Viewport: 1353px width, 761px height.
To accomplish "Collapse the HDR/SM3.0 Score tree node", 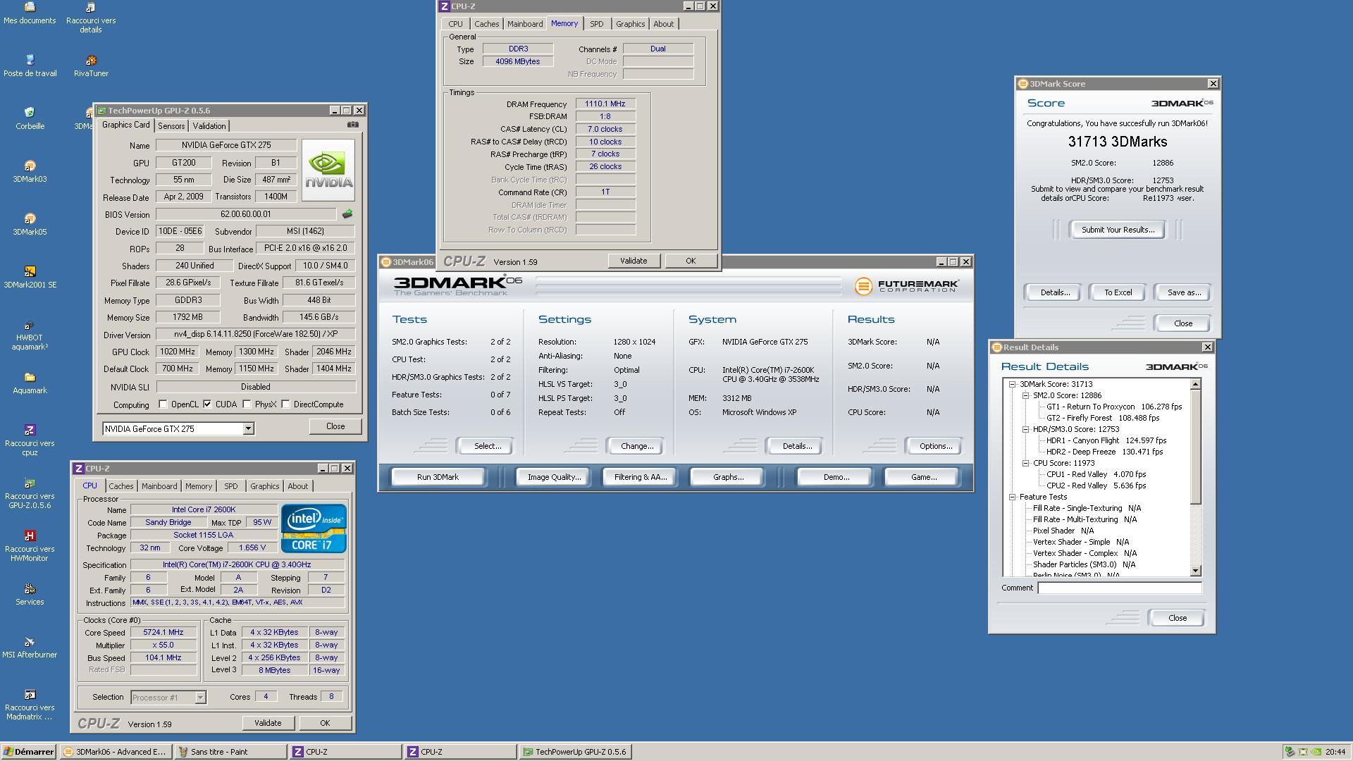I will [x=1026, y=429].
